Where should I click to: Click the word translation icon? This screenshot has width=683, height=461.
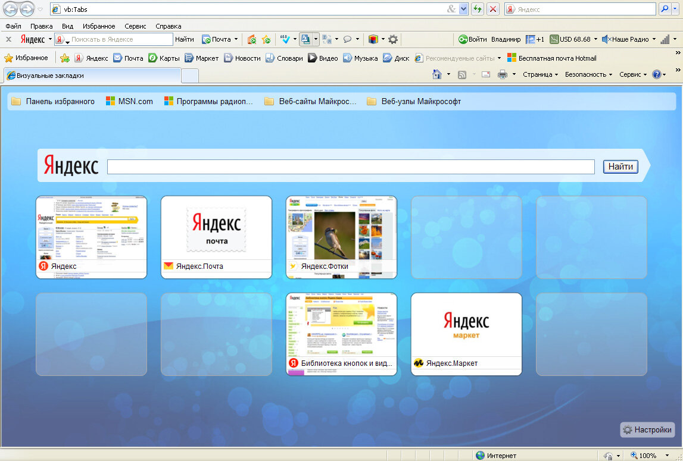[x=327, y=39]
